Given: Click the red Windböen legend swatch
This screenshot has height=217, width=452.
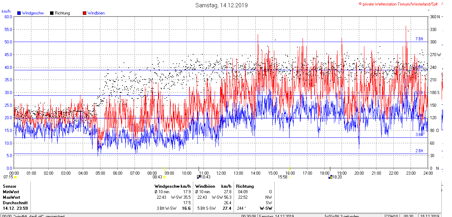Looking at the screenshot, I should click(85, 13).
